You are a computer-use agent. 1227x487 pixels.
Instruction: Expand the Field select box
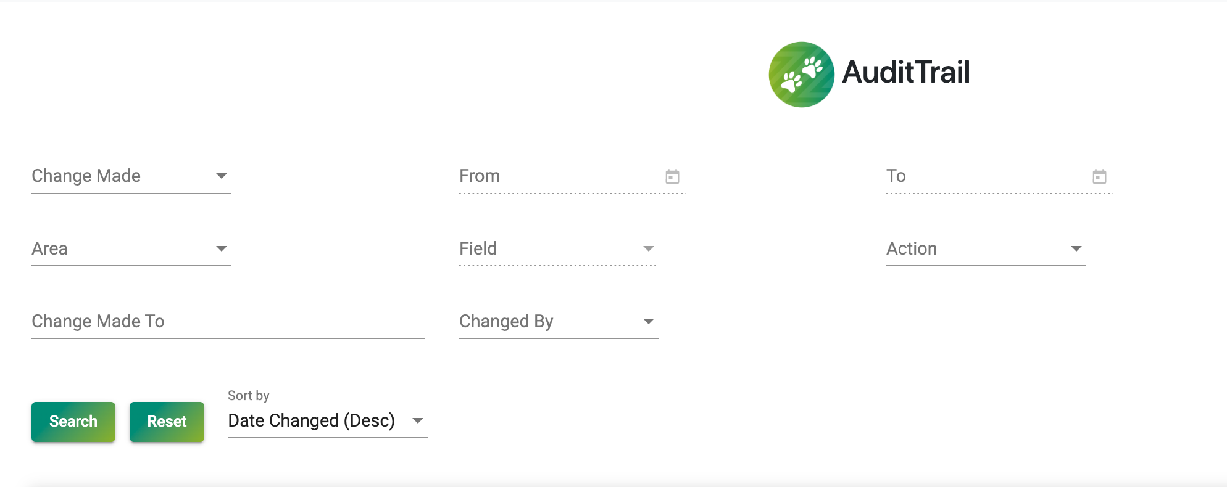click(559, 248)
